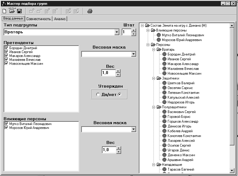Save using the floppy disk icon
The width and height of the screenshot is (238, 176).
[x=19, y=11]
